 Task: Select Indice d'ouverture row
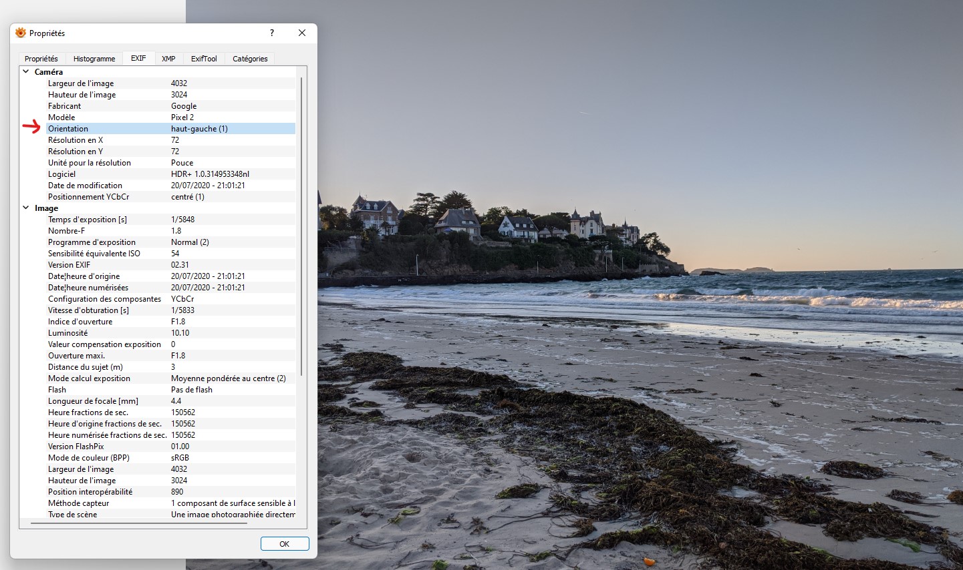[170, 322]
